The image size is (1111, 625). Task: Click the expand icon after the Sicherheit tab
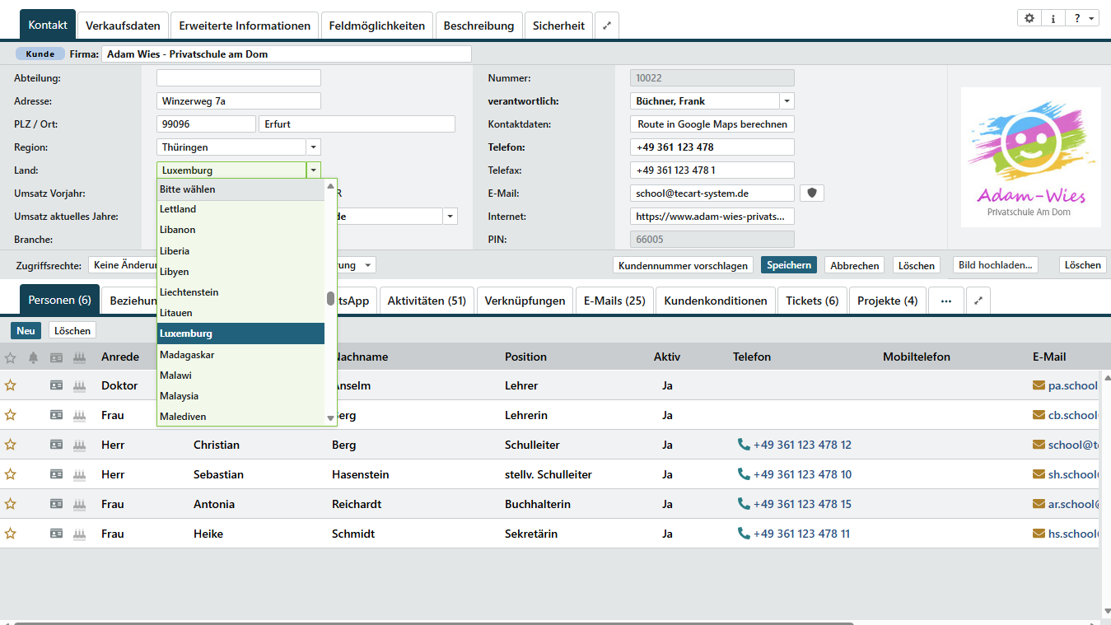[606, 26]
